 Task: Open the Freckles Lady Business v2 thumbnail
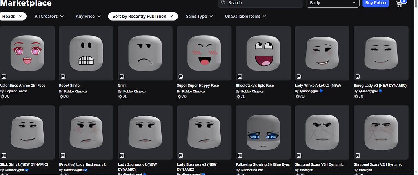87,132
